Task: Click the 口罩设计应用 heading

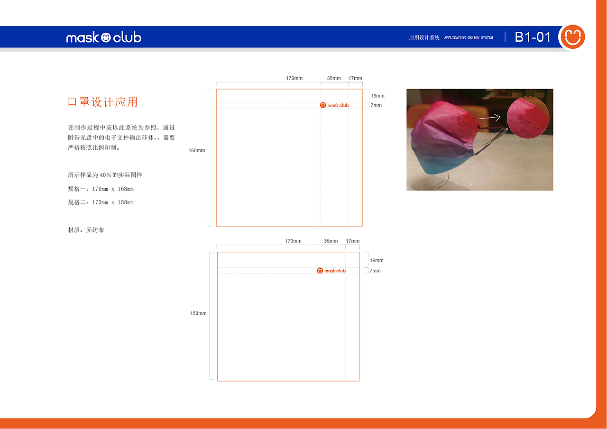Action: pyautogui.click(x=103, y=102)
